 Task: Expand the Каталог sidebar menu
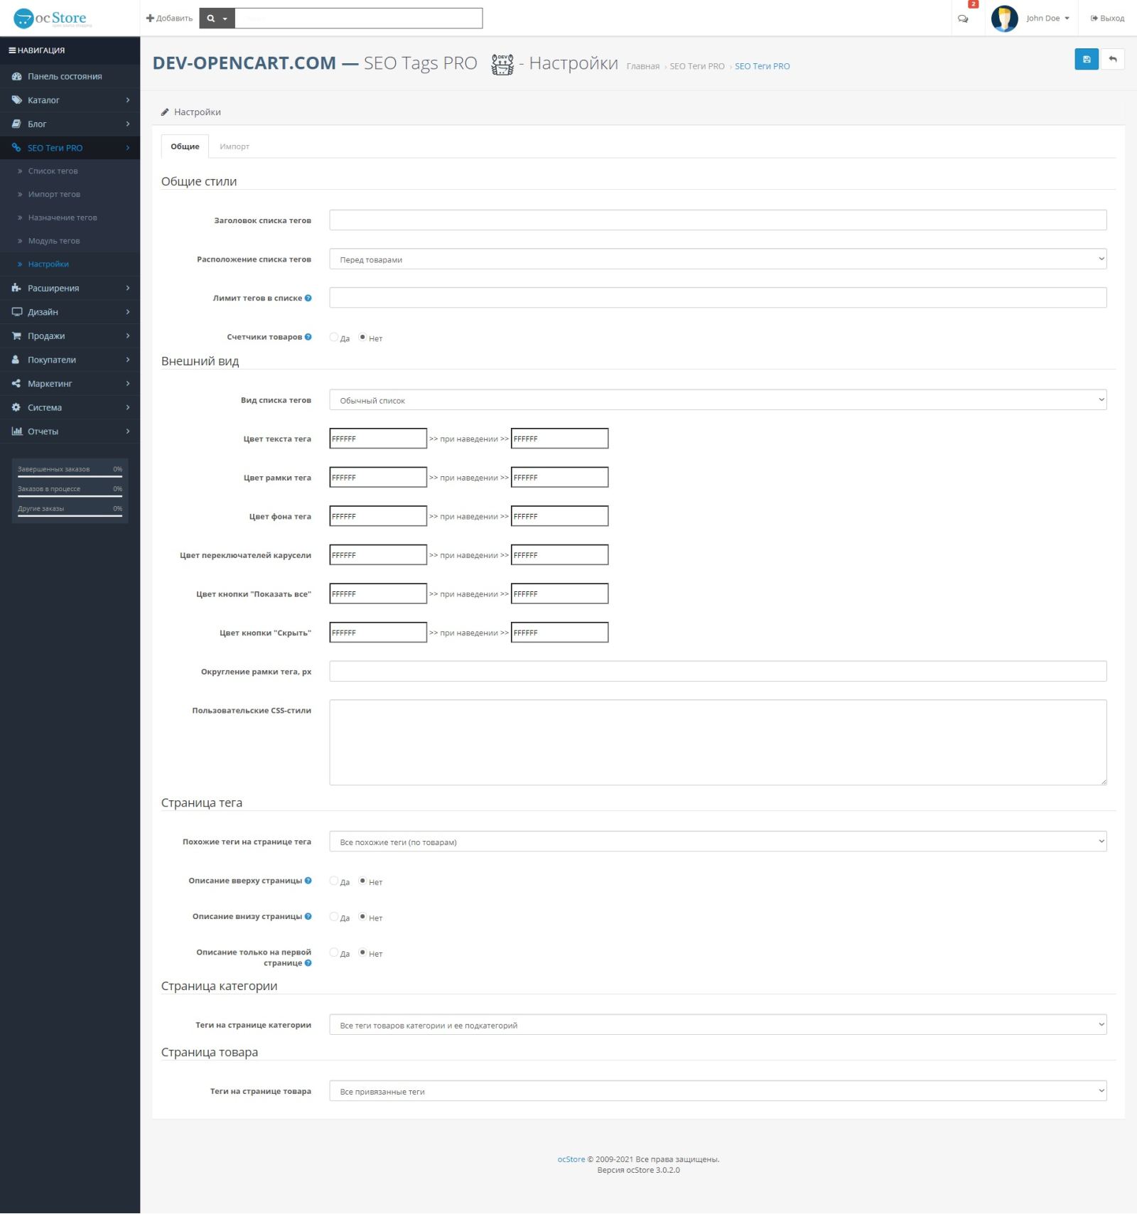[70, 100]
